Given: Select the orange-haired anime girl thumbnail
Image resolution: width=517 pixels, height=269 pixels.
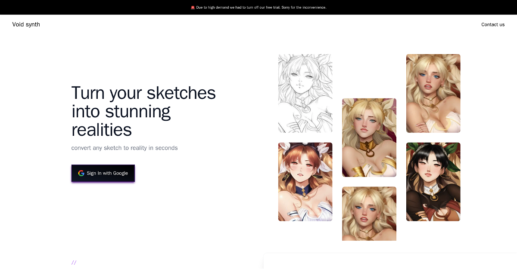Looking at the screenshot, I should (305, 182).
